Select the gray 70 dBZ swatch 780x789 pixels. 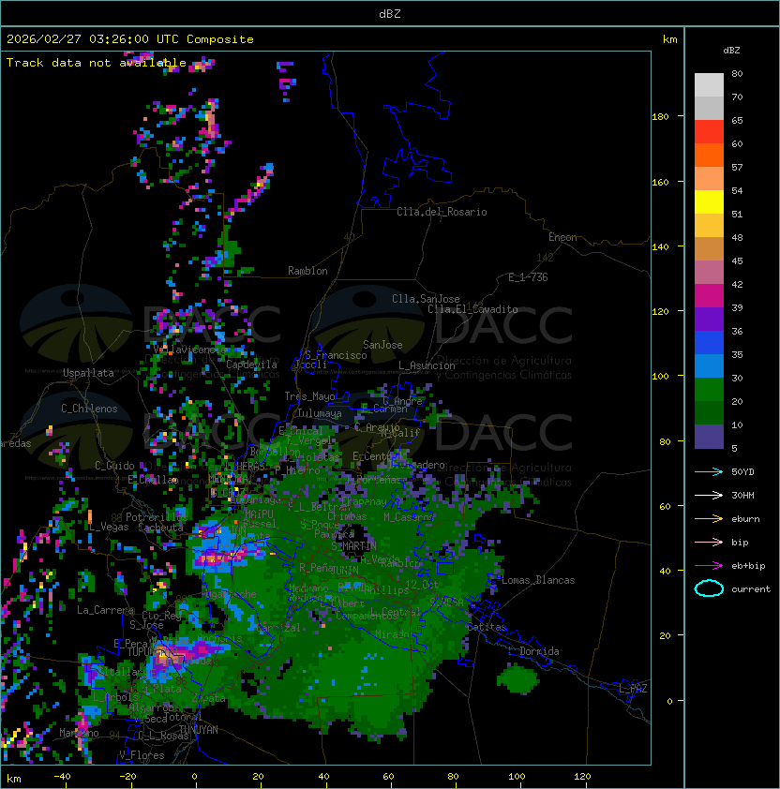tap(709, 108)
